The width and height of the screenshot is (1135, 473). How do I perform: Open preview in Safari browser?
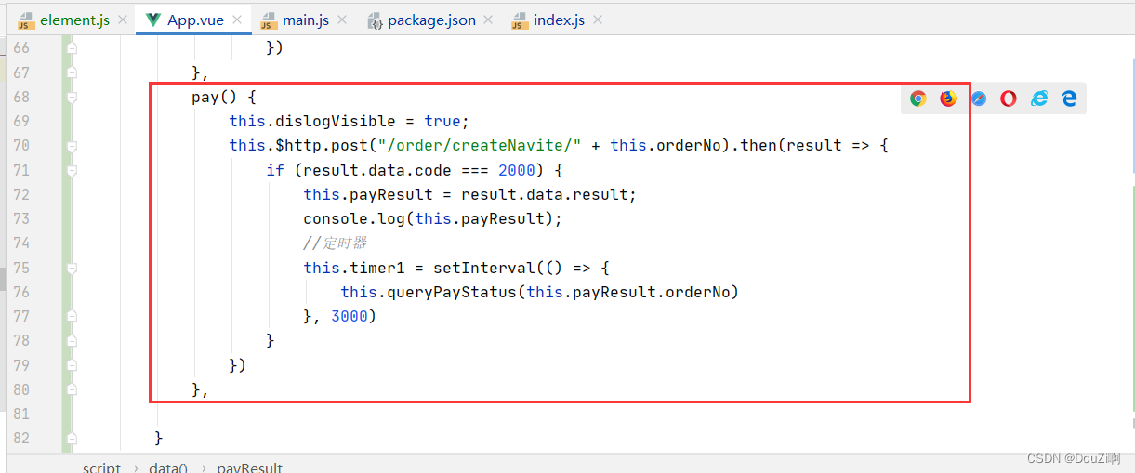[x=979, y=99]
